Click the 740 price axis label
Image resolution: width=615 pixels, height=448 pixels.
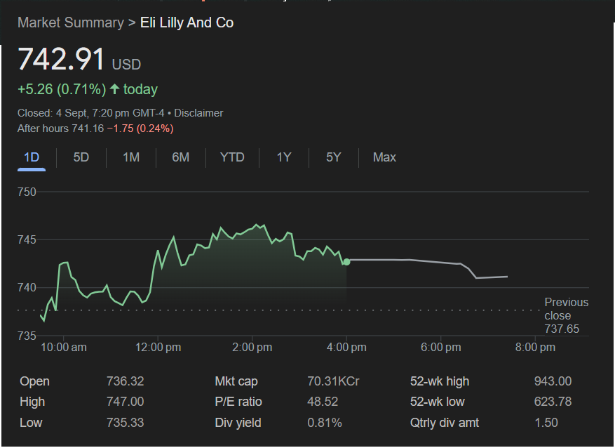pos(27,288)
